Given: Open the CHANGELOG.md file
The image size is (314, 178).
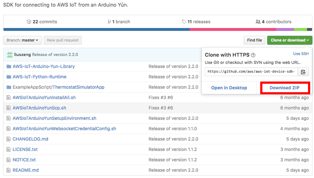Looking at the screenshot, I should 31,139.
